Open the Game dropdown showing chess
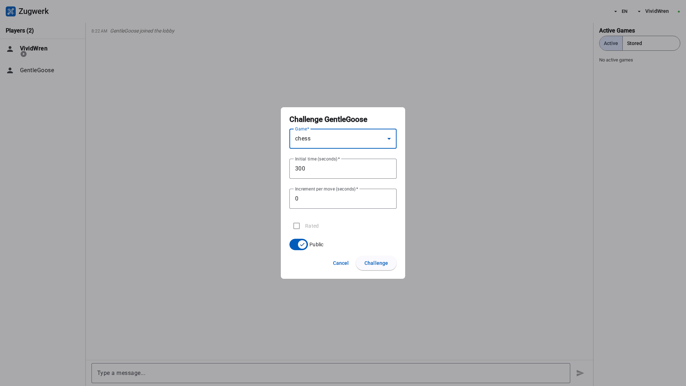Image resolution: width=686 pixels, height=386 pixels. point(343,139)
